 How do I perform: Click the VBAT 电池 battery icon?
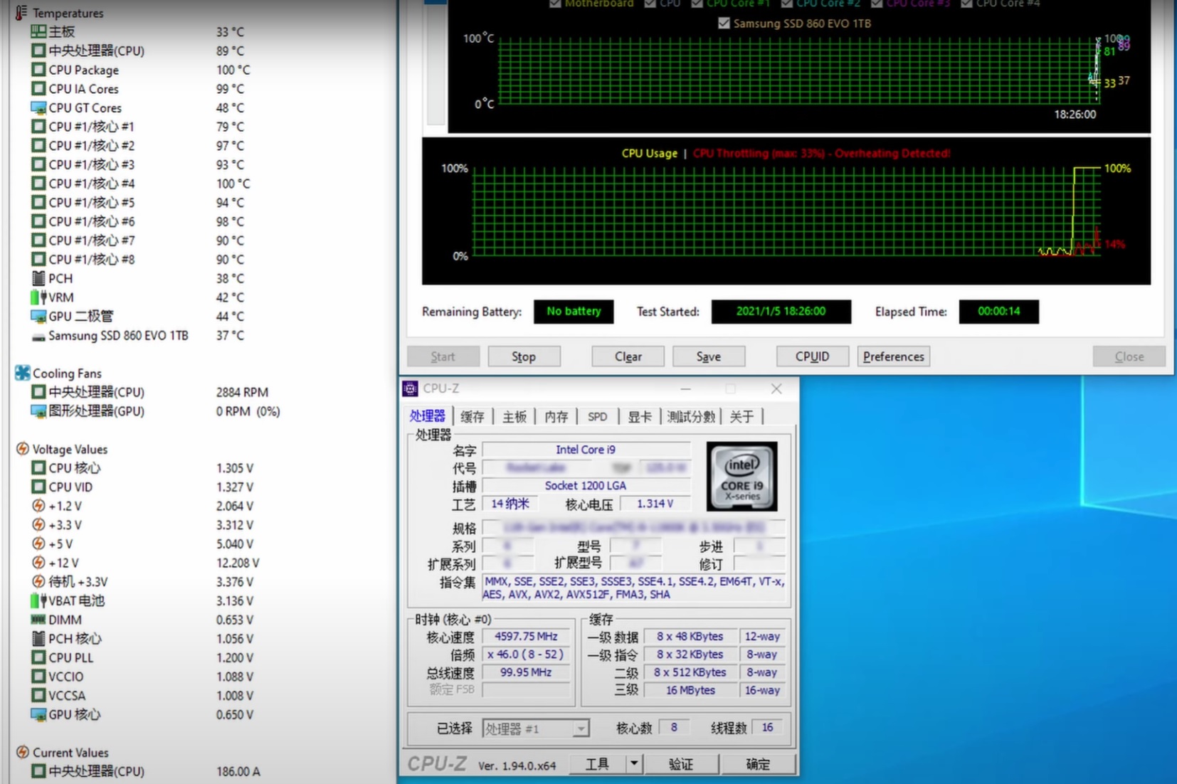tap(38, 600)
